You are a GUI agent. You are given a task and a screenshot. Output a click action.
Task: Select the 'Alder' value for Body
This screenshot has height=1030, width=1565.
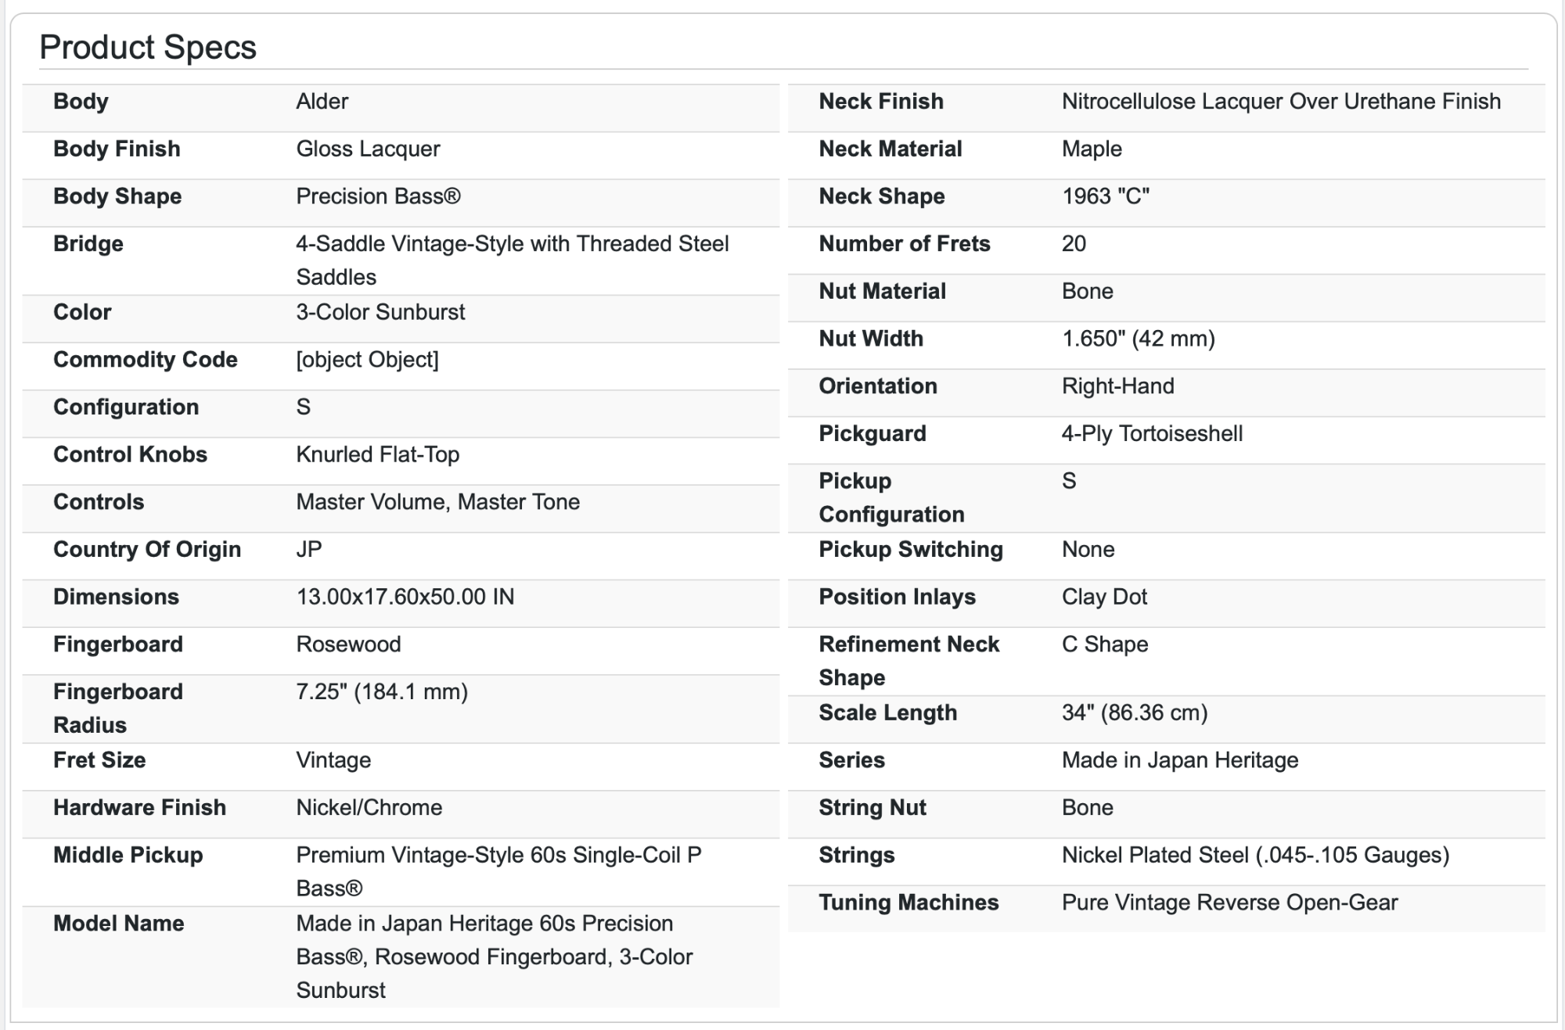click(x=322, y=102)
